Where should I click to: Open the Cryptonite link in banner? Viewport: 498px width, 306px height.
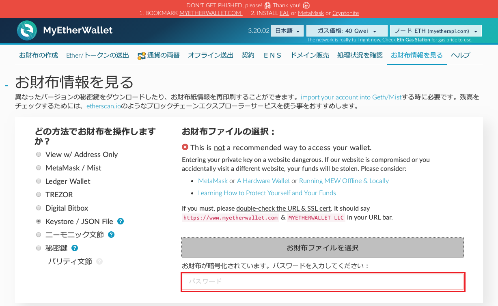click(x=345, y=13)
